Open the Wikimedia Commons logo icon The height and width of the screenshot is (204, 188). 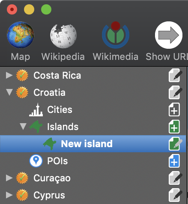(x=116, y=35)
